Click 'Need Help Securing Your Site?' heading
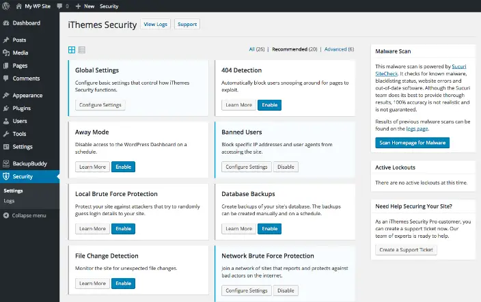The height and width of the screenshot is (302, 481). [x=413, y=206]
